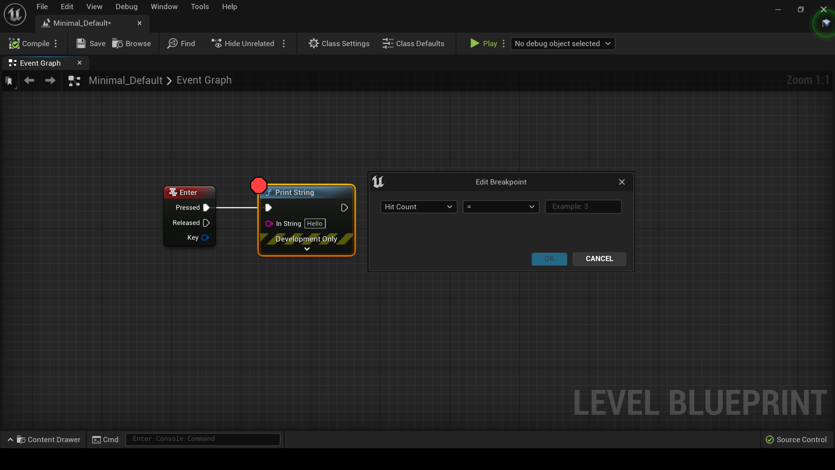Viewport: 835px width, 470px height.
Task: Toggle the red breakpoint on Print String
Action: tap(259, 185)
